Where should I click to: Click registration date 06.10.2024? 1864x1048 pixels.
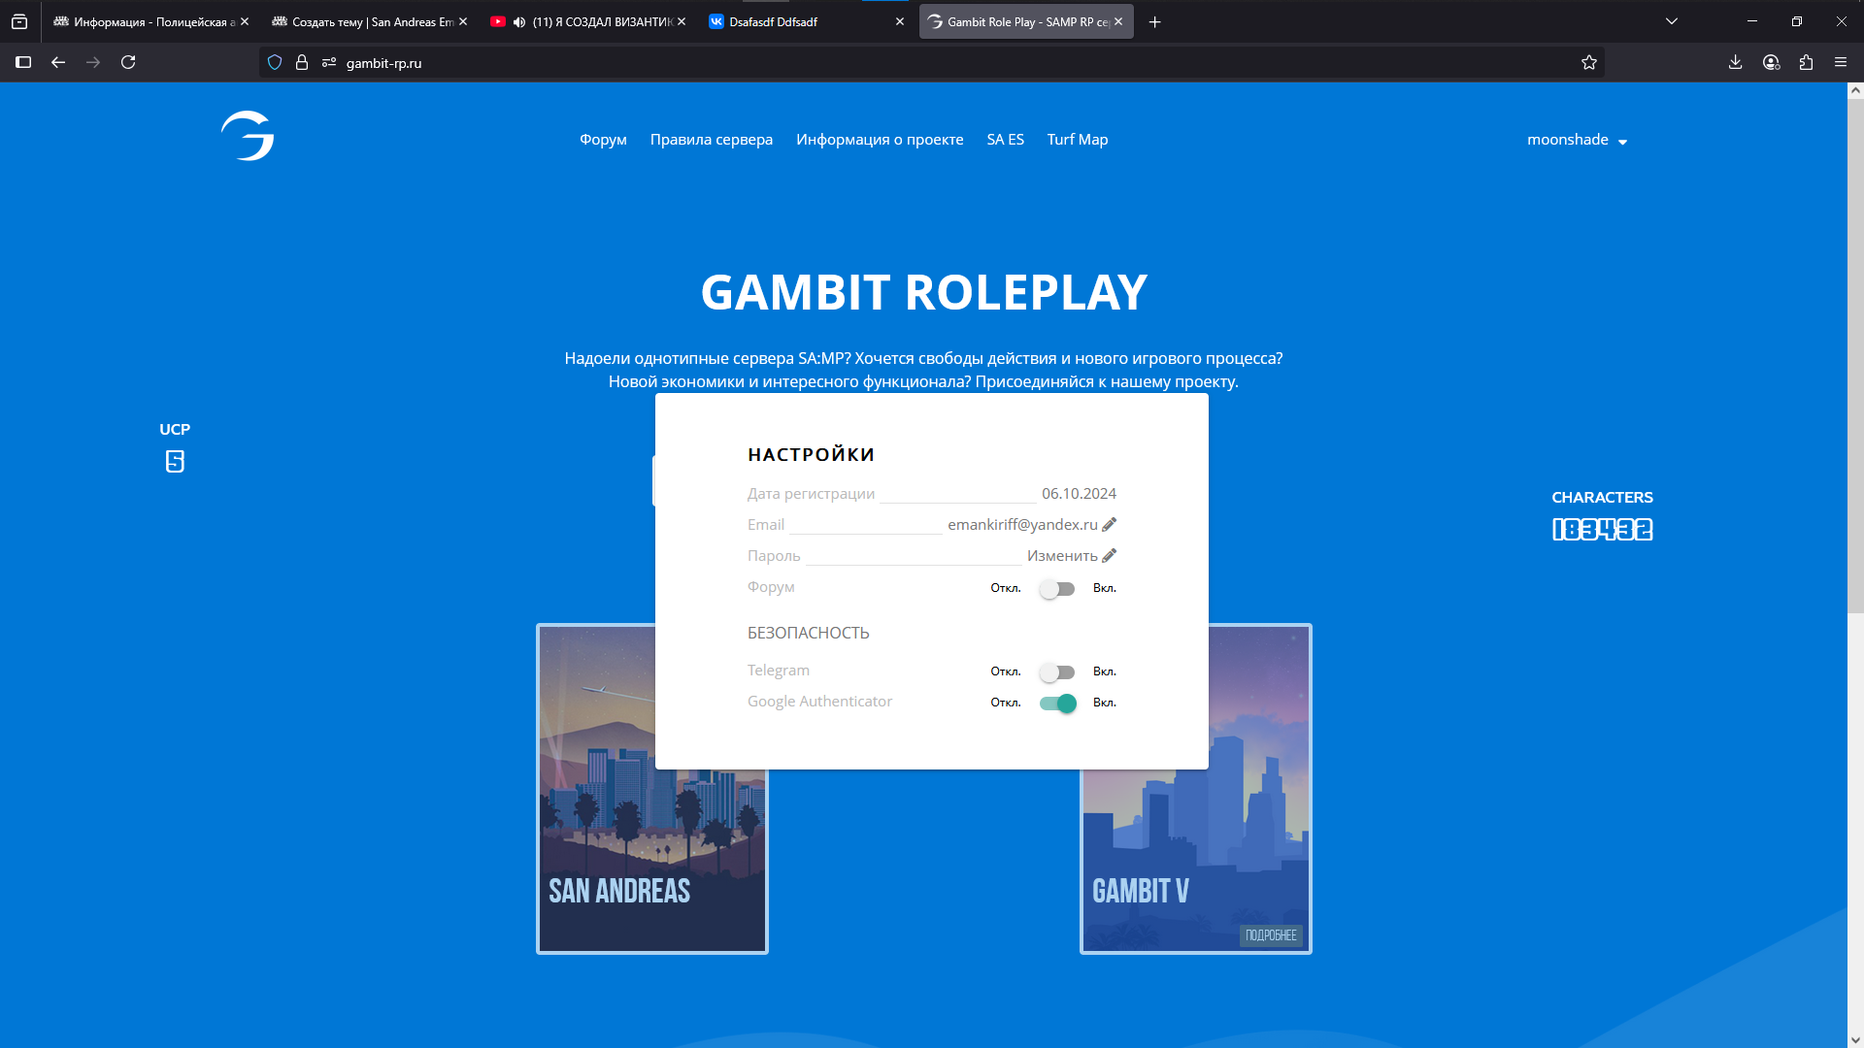click(1079, 493)
